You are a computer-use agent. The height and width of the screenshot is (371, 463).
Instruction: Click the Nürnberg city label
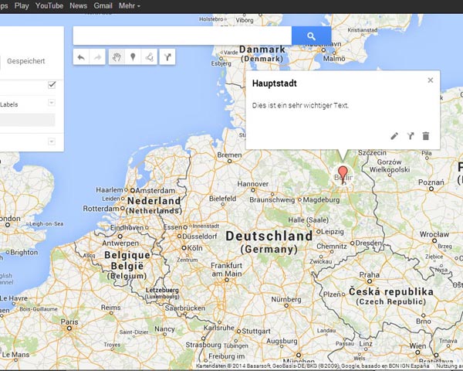click(x=286, y=300)
